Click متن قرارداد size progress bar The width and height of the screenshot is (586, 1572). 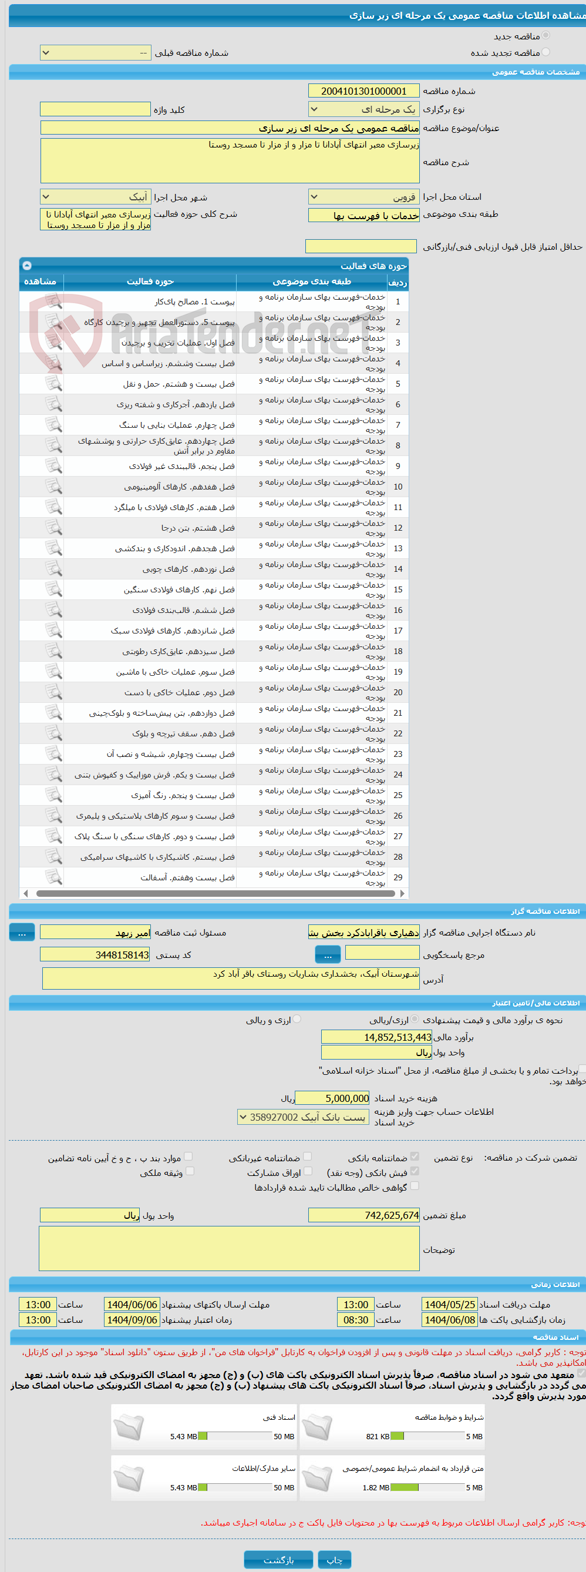click(x=427, y=1487)
